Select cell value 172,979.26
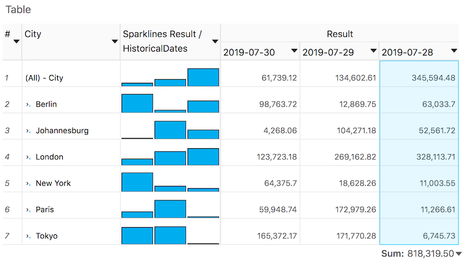The width and height of the screenshot is (468, 264). coord(355,210)
